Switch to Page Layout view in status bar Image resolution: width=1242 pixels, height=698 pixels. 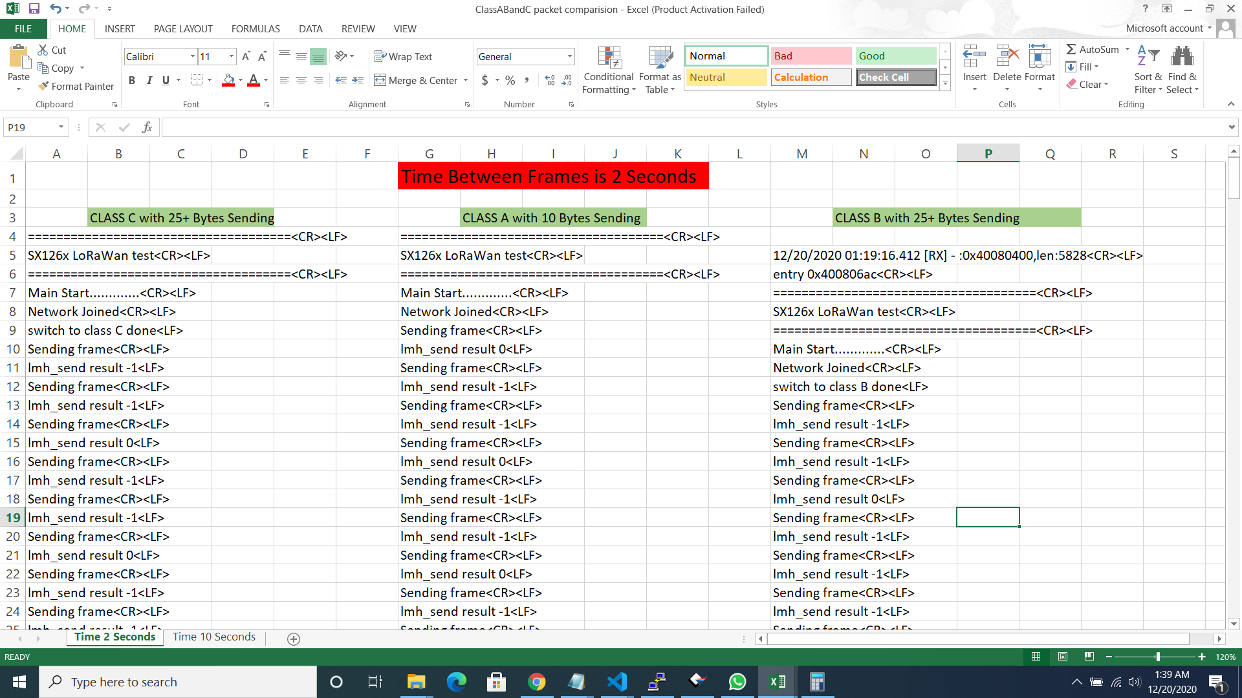pos(1063,657)
